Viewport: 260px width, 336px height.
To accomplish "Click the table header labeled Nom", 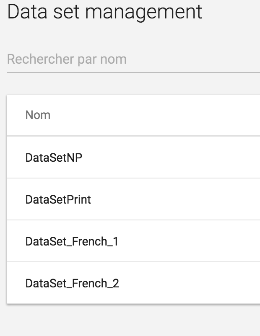I will click(x=38, y=115).
